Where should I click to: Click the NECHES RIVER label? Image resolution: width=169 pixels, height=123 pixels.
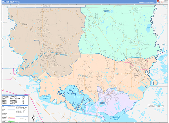(46, 97)
